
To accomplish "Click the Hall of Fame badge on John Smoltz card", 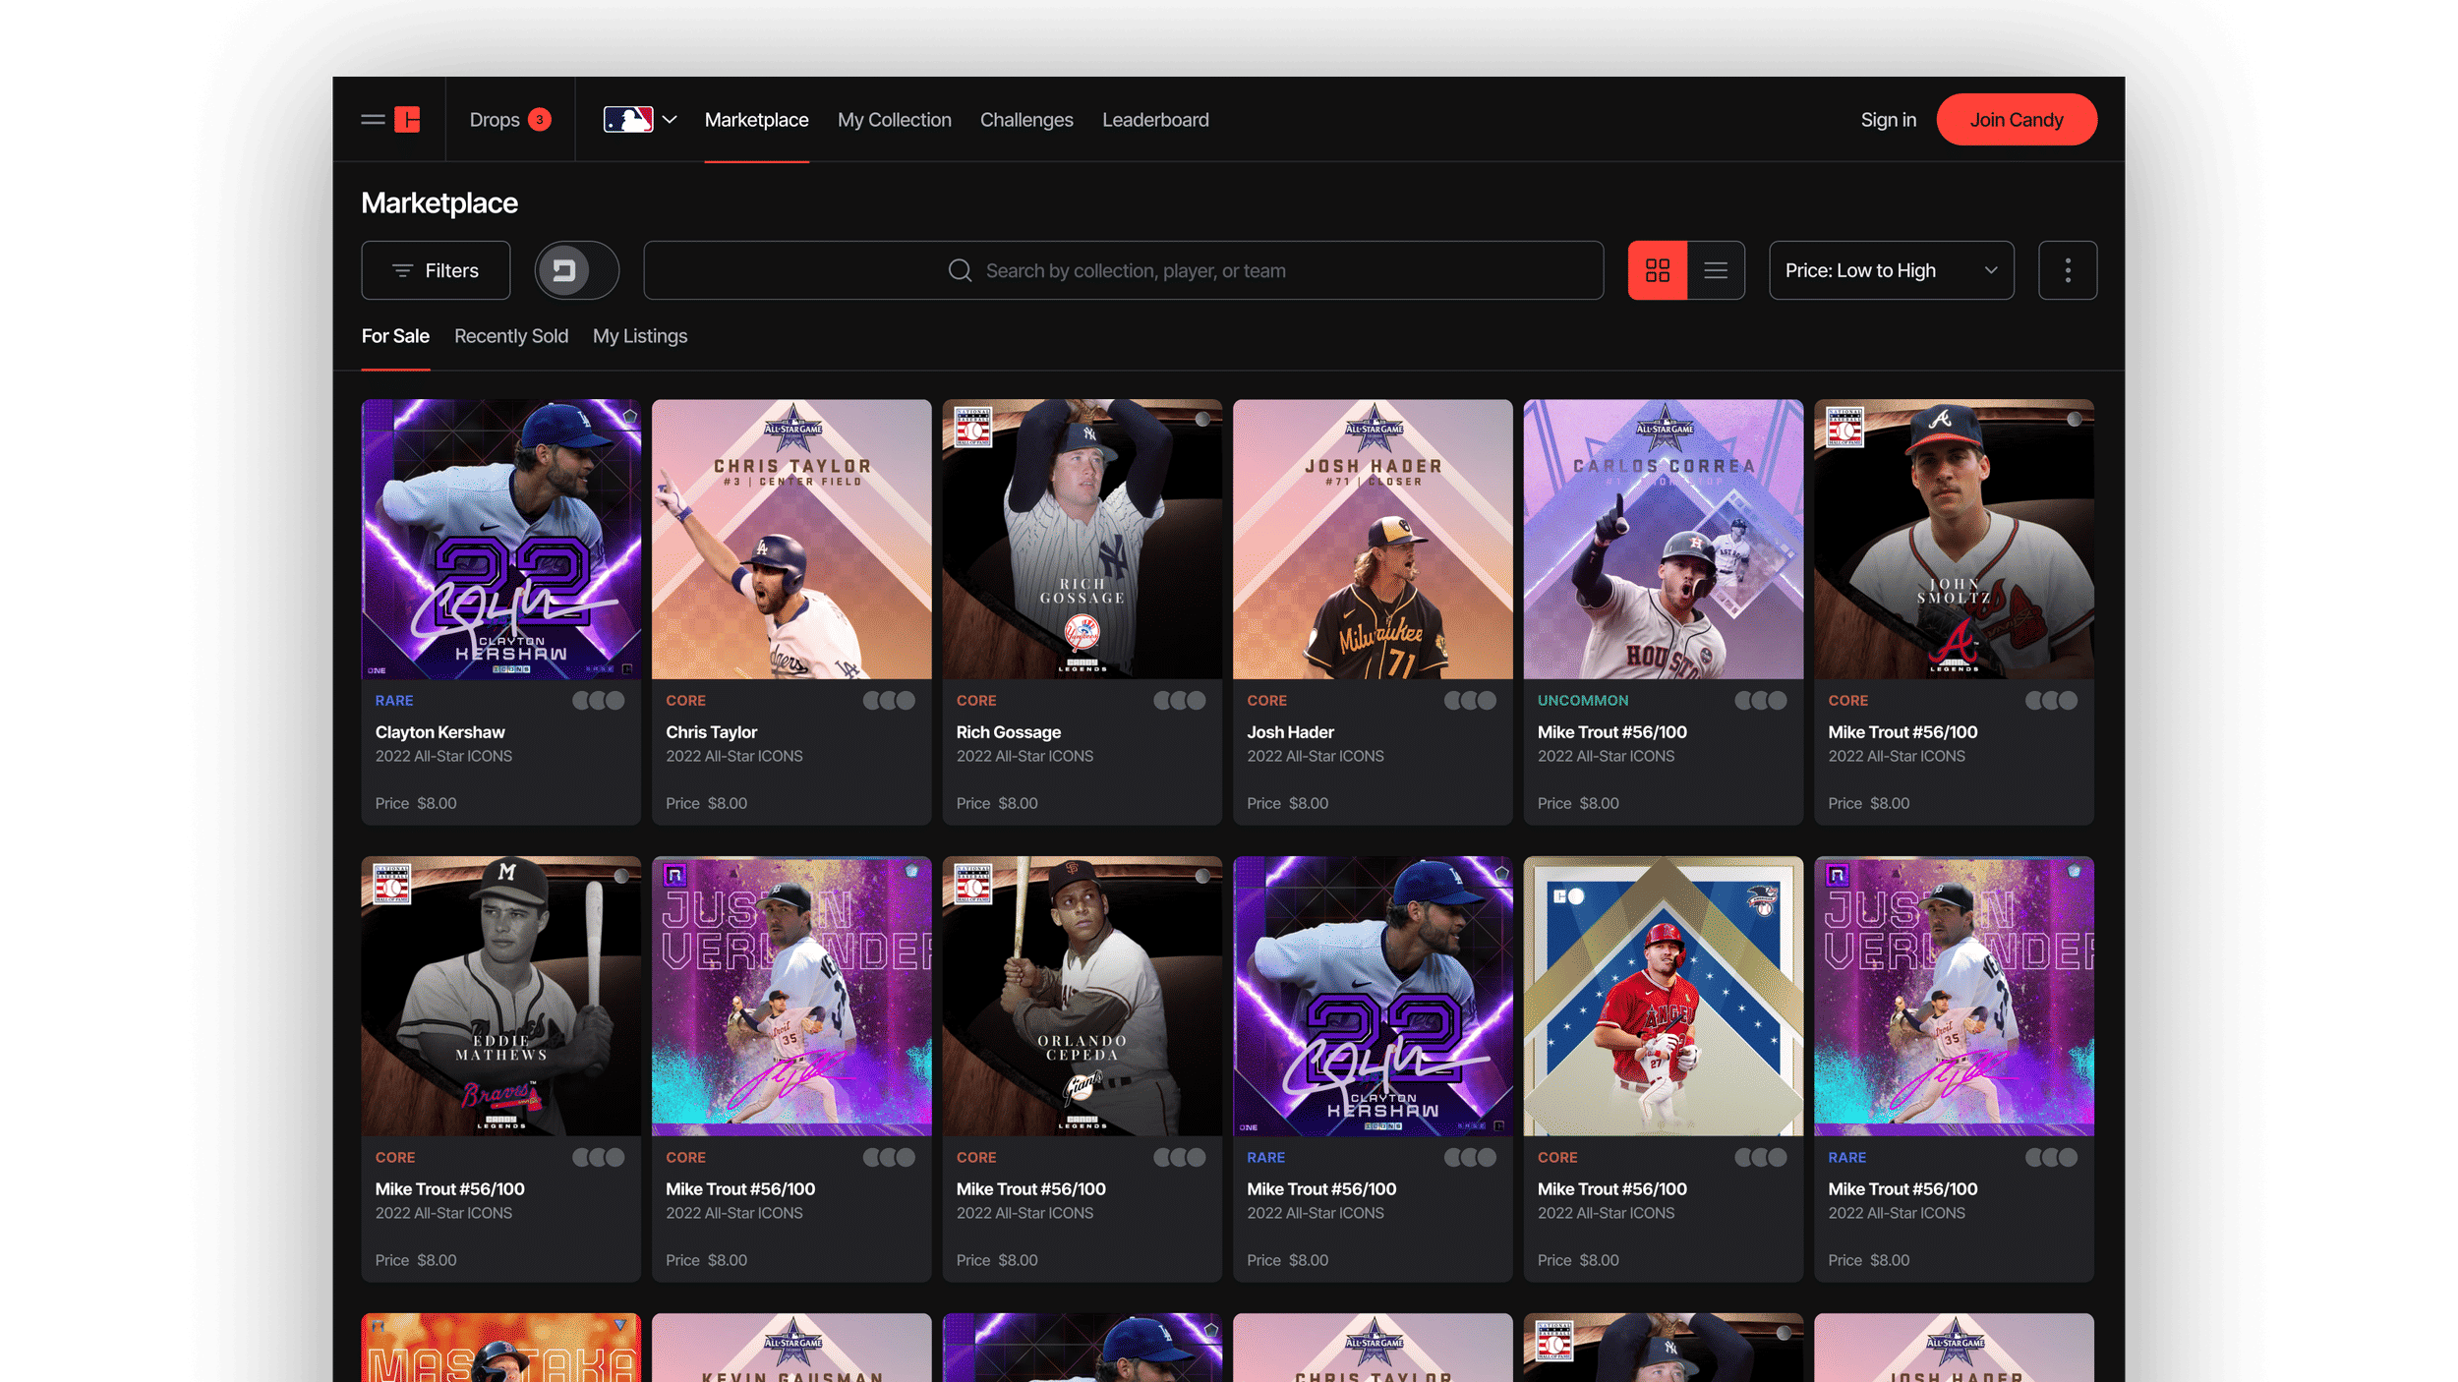I will tap(1844, 427).
